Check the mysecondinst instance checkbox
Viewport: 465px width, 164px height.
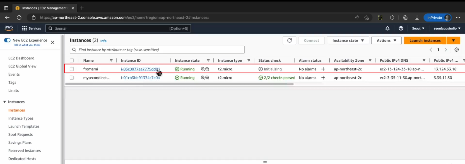(72, 78)
